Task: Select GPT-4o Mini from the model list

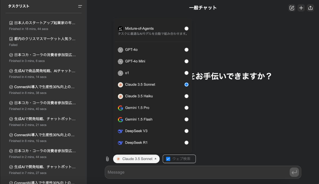Action: 135,61
